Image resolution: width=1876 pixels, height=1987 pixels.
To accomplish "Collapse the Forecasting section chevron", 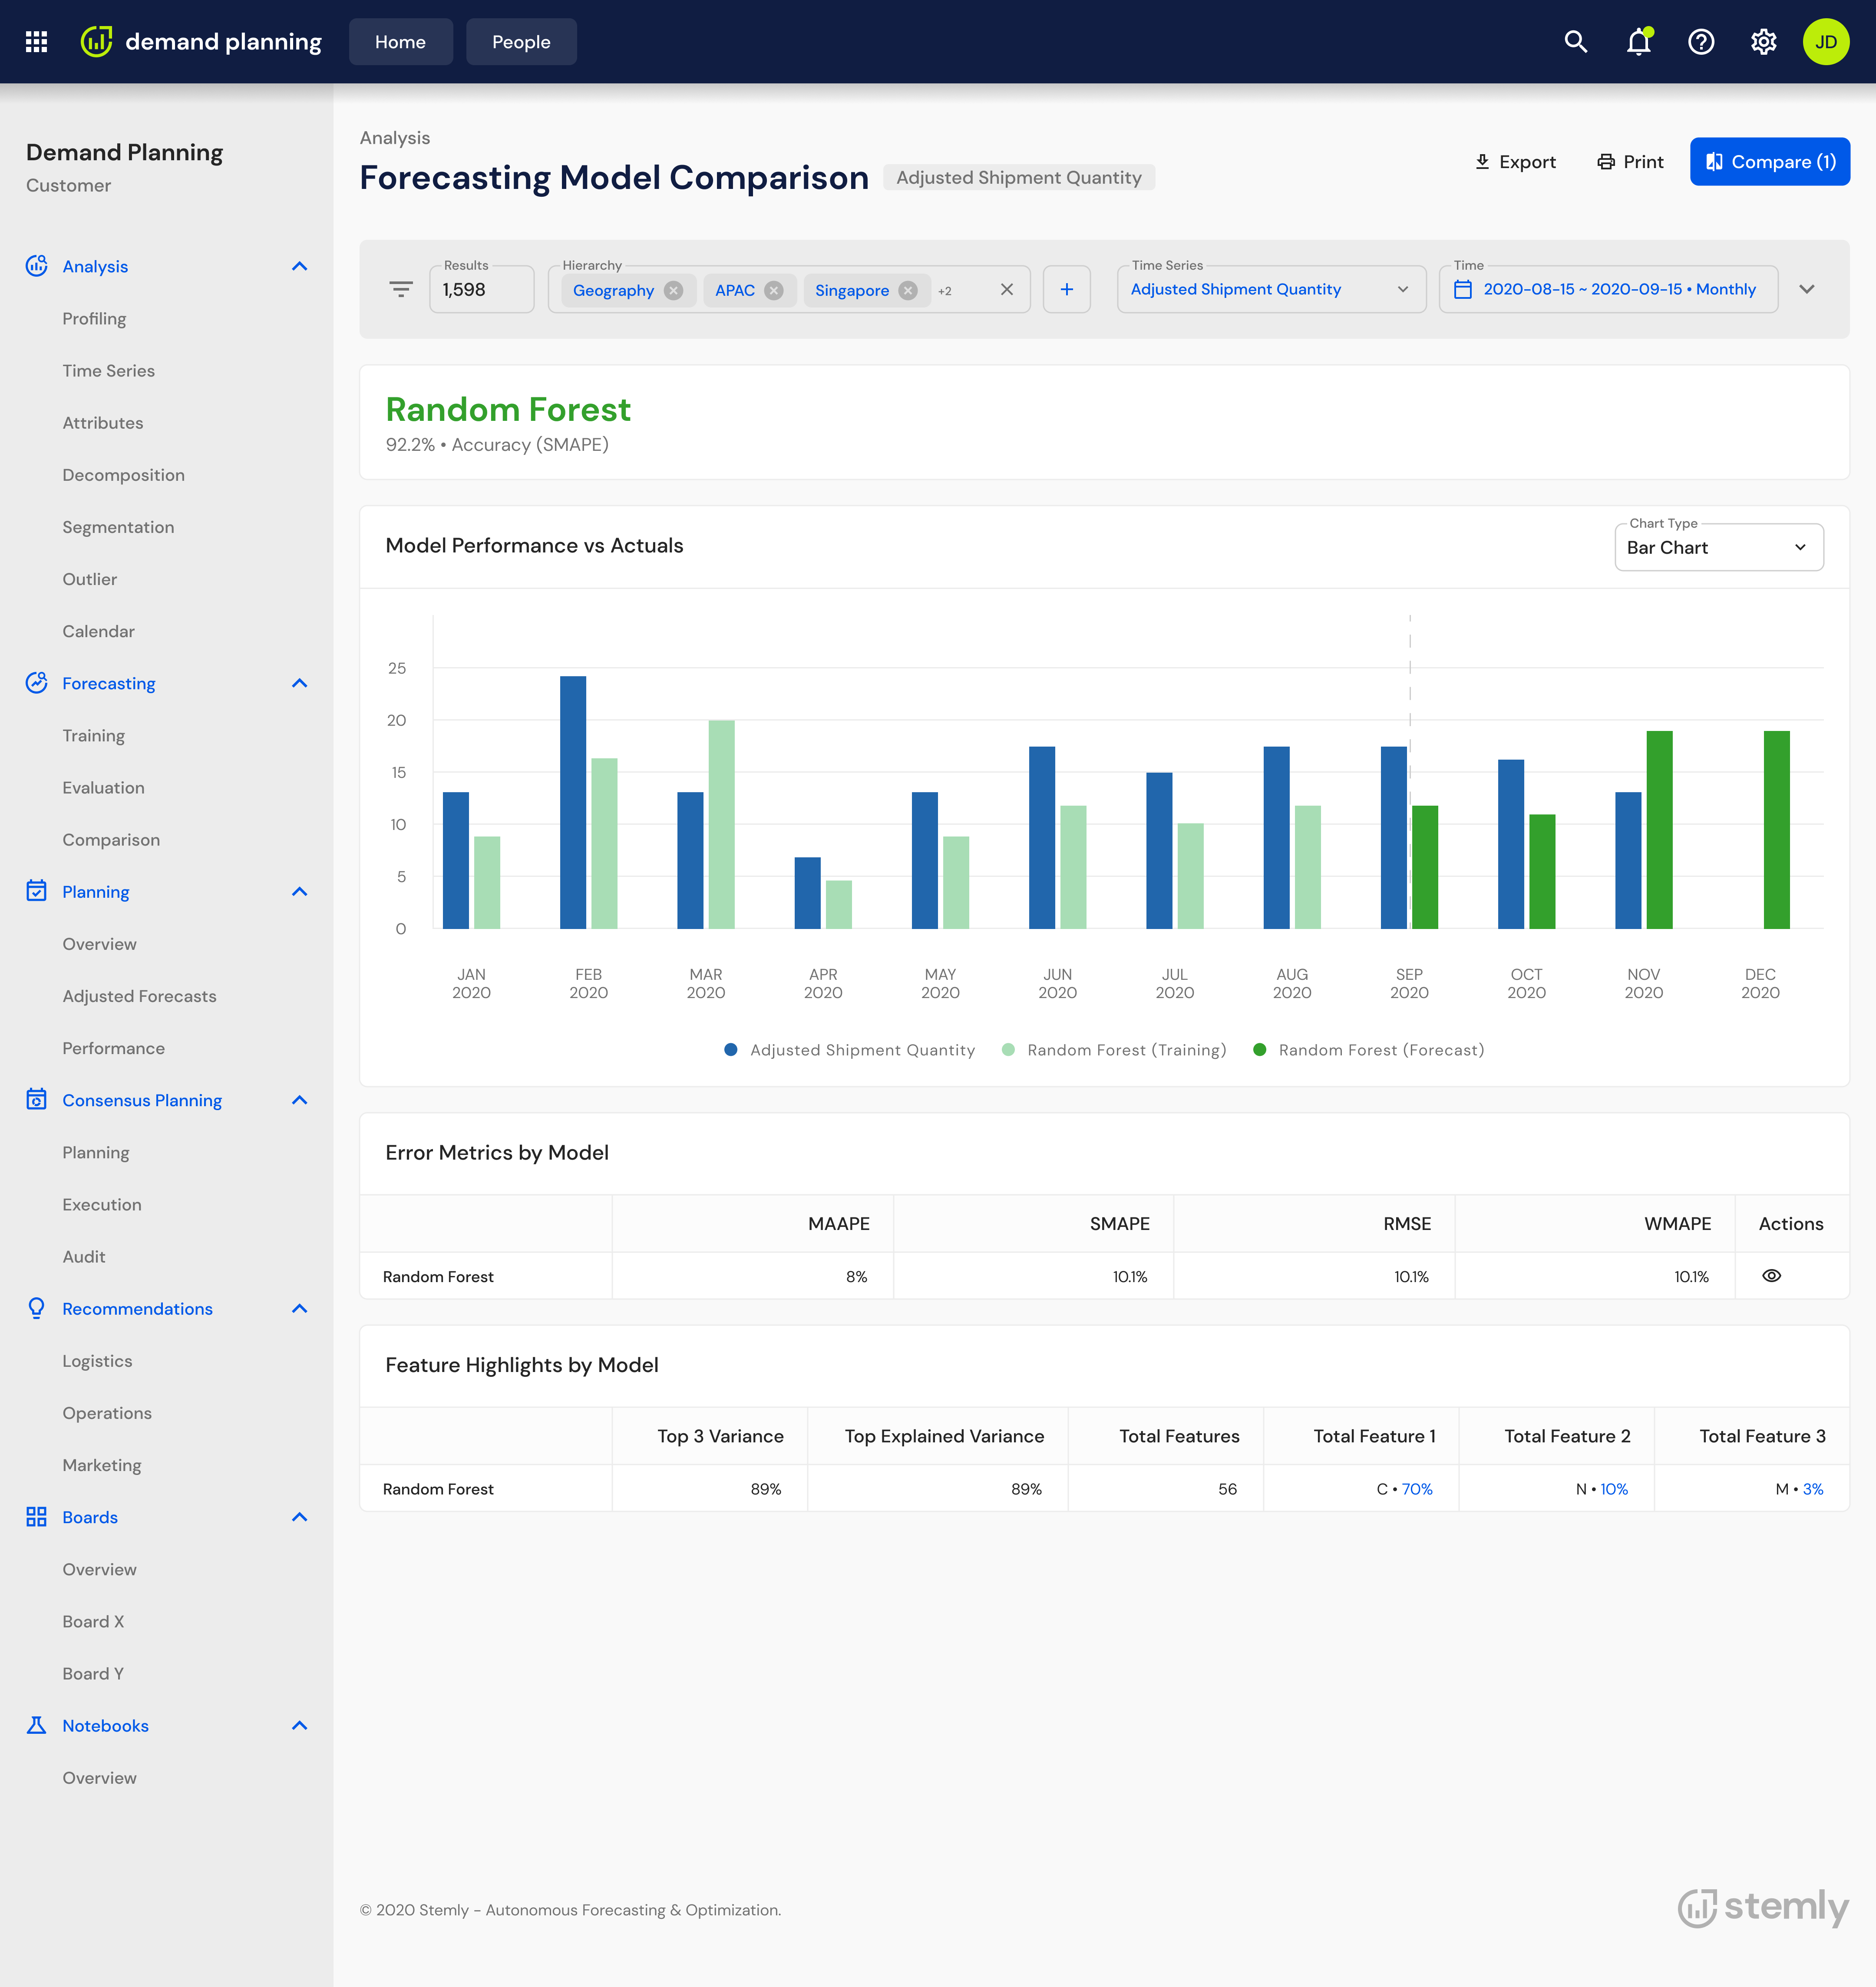I will [x=300, y=683].
